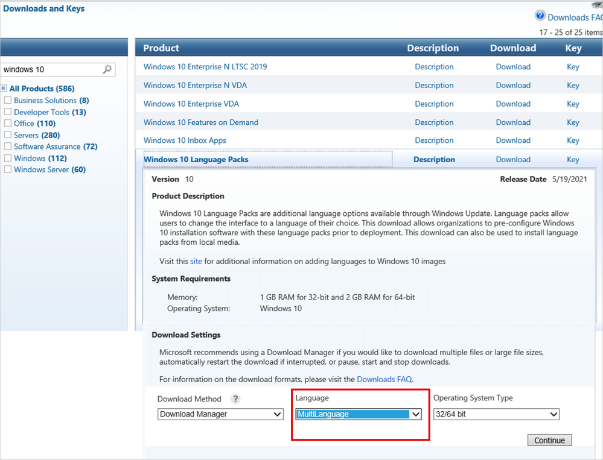603x460 pixels.
Task: Click Download for Enterprise VDA
Action: (513, 104)
